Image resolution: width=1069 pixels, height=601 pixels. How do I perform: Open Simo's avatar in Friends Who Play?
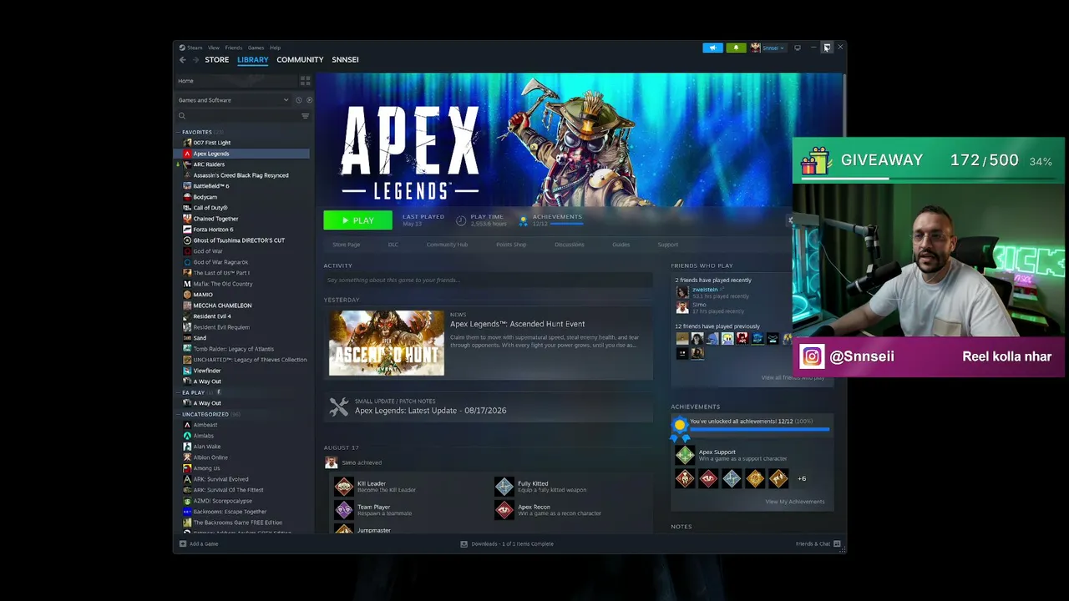682,307
